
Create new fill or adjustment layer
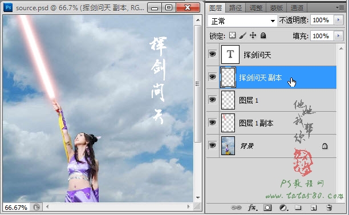tap(283, 208)
